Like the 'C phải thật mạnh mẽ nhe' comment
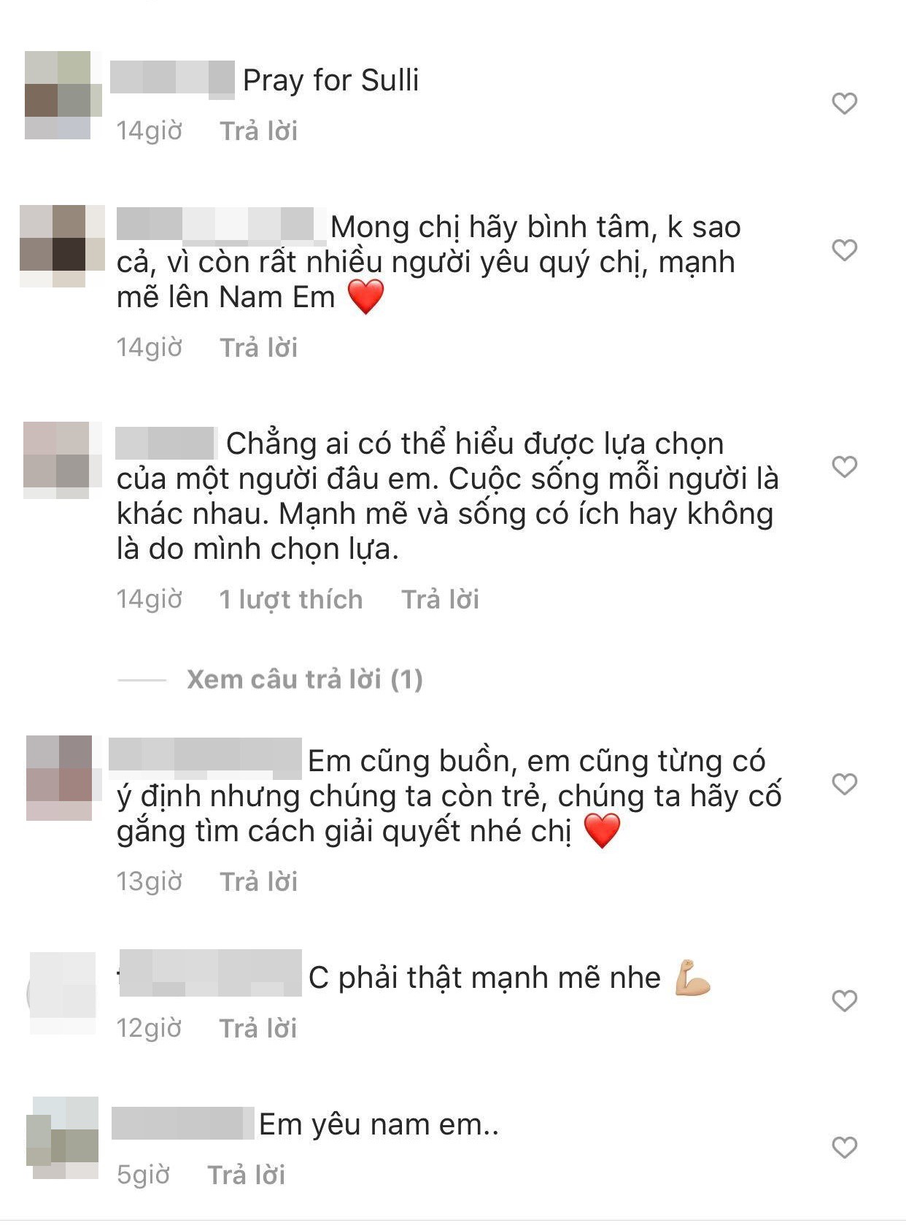Viewport: 906px width, 1225px height. click(x=844, y=1001)
